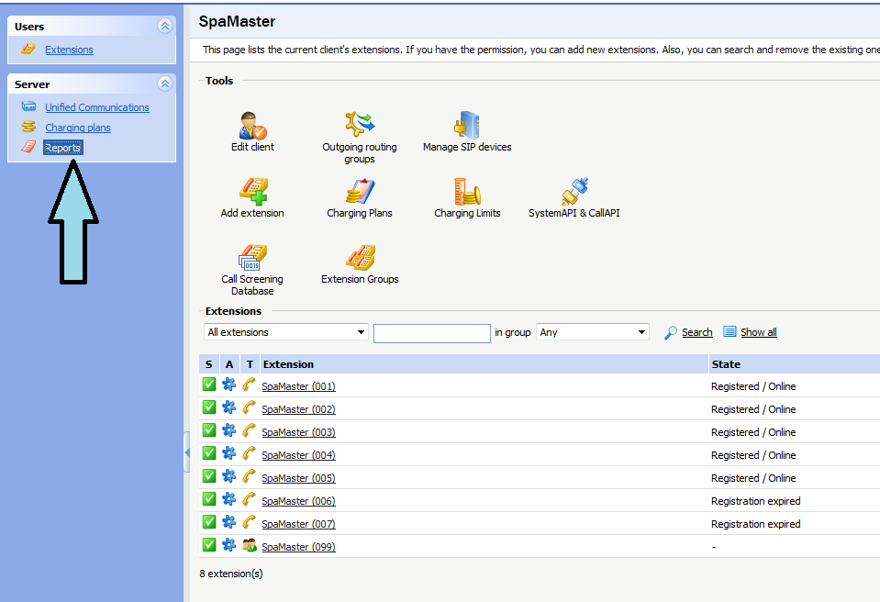The height and width of the screenshot is (602, 880).
Task: Open the in group Any dropdown
Action: click(x=593, y=332)
